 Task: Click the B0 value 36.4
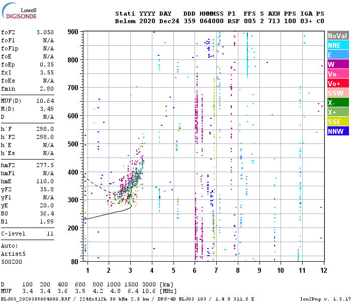(x=47, y=213)
